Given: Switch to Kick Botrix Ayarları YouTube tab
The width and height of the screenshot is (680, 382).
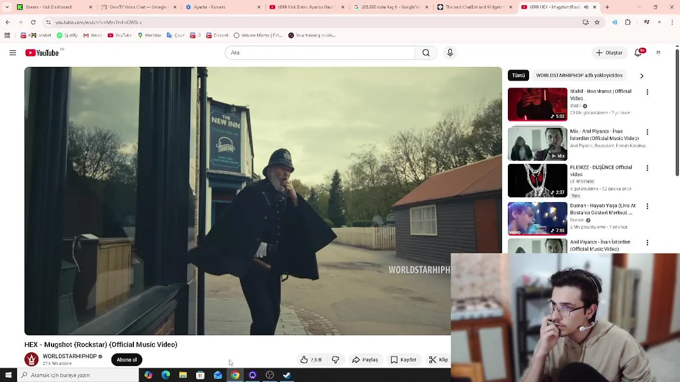Looking at the screenshot, I should 307,7.
